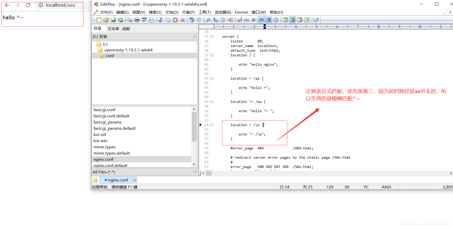Open the 编辑(E) menu
The height and width of the screenshot is (229, 453).
122,12
